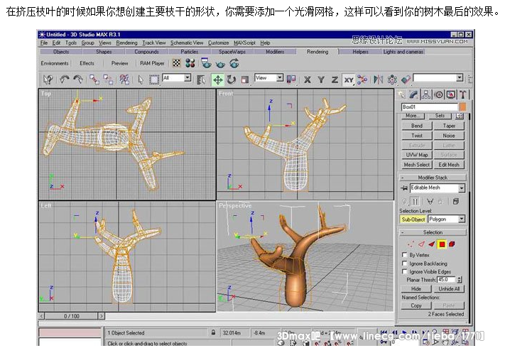Click the Align tool icon

406,80
